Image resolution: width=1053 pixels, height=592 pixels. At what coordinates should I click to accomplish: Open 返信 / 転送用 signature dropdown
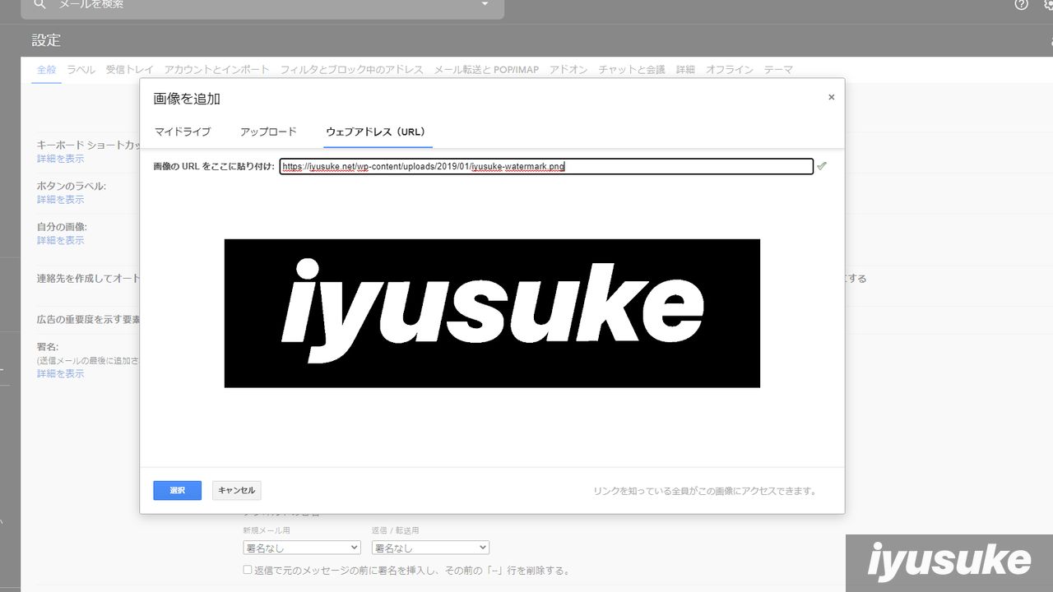click(x=430, y=548)
